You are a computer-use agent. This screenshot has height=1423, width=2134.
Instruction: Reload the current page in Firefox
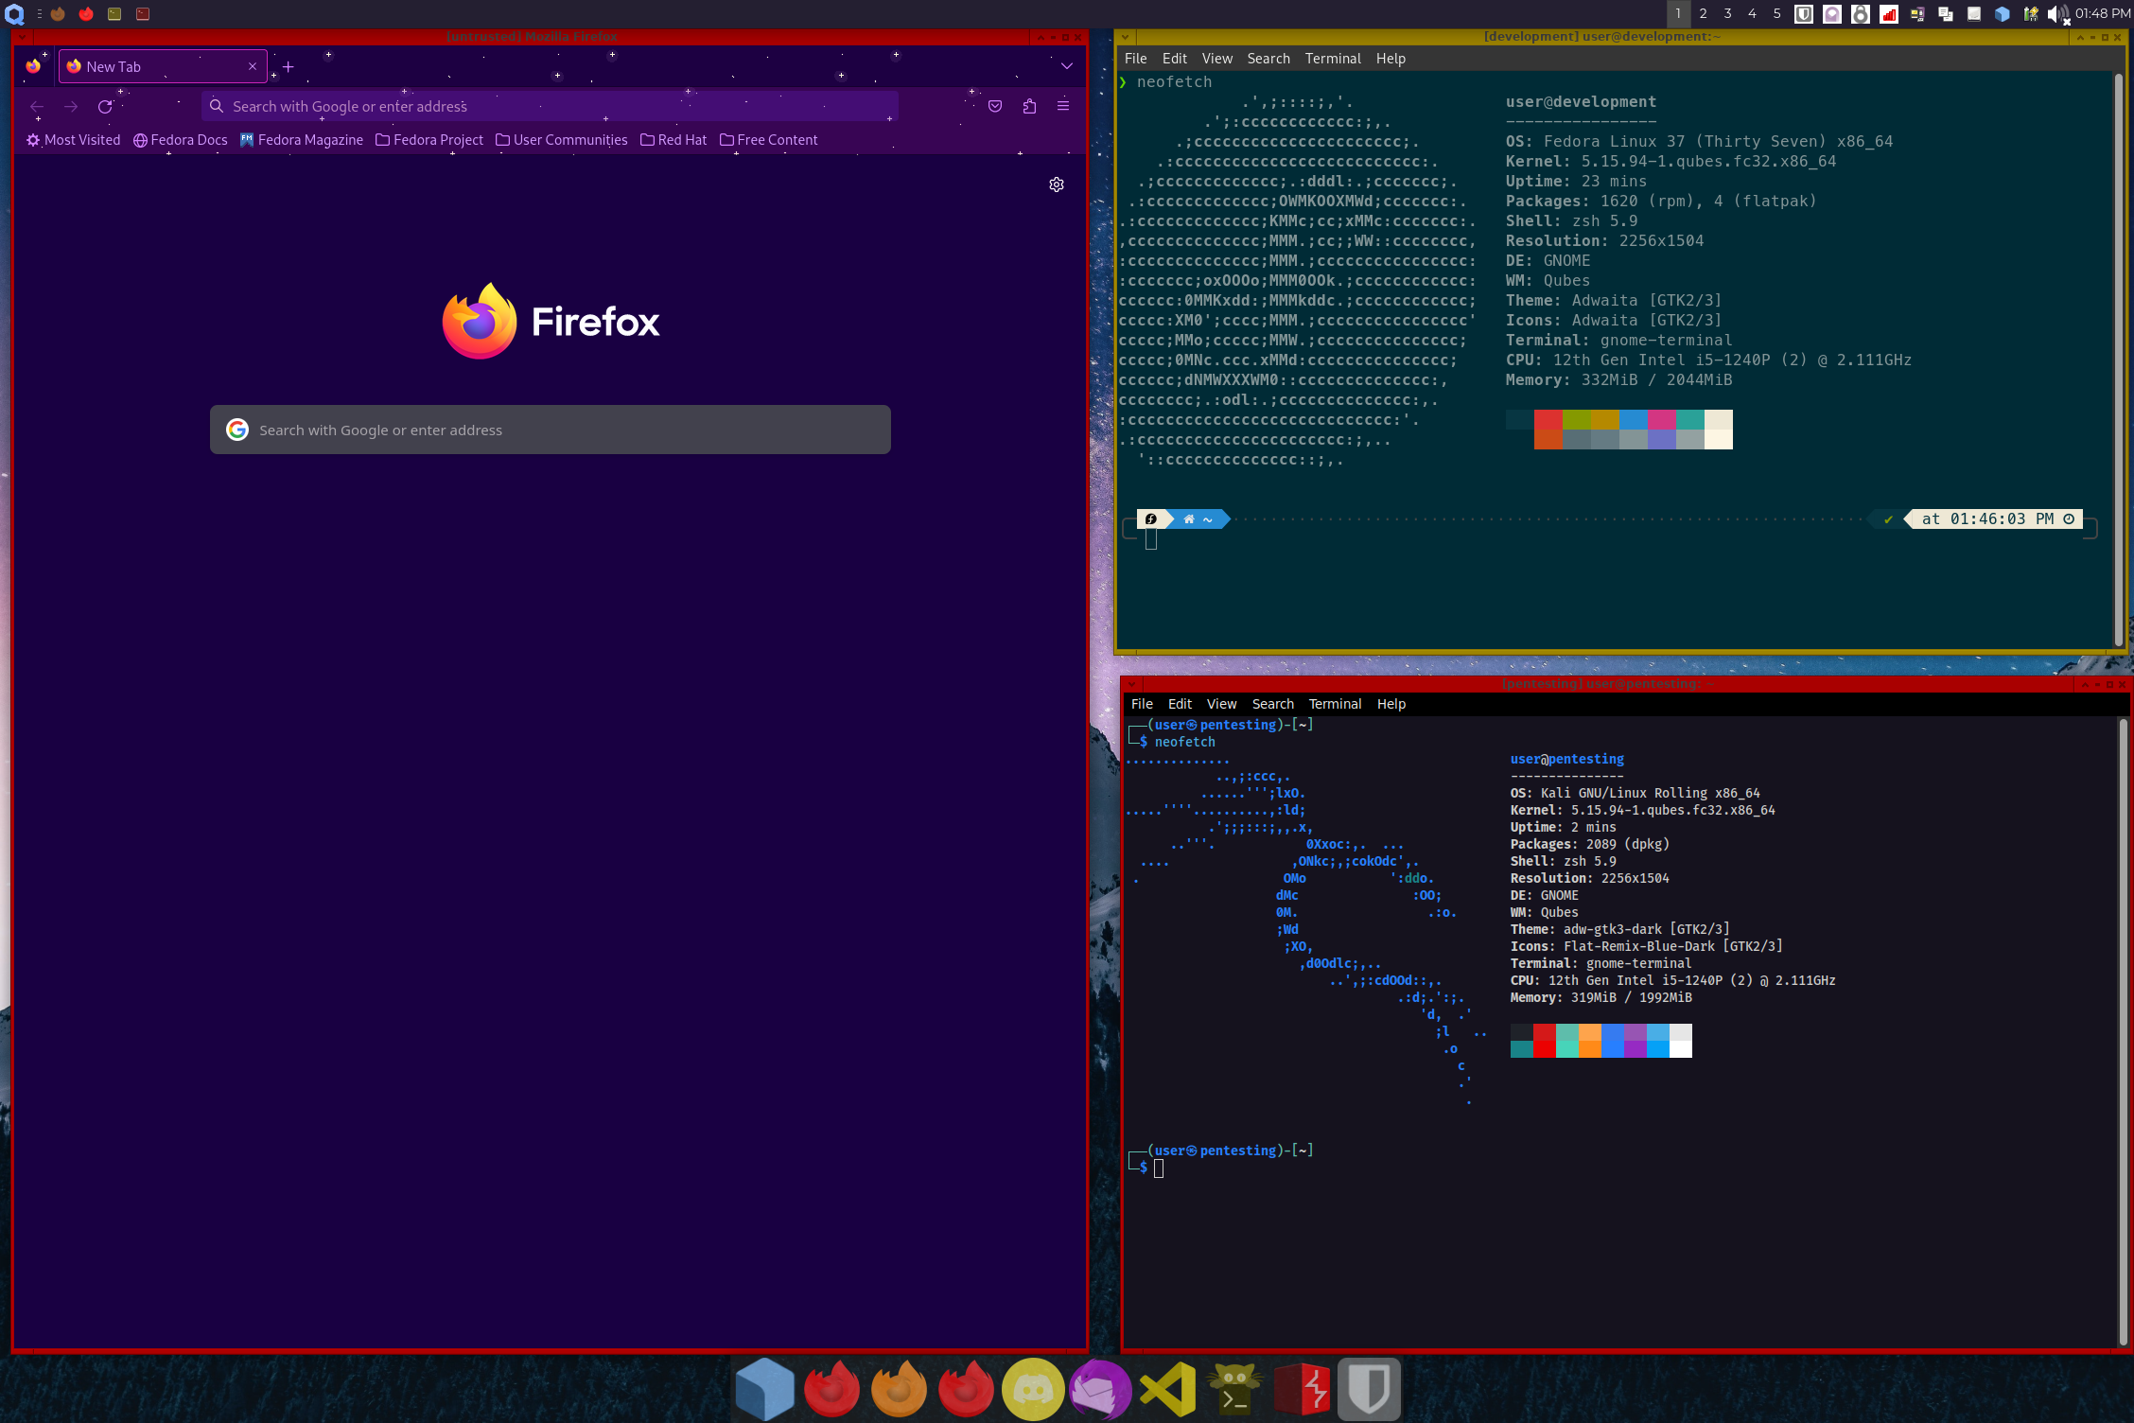105,106
